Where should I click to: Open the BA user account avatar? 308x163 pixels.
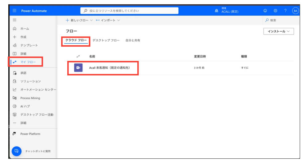(x=295, y=11)
